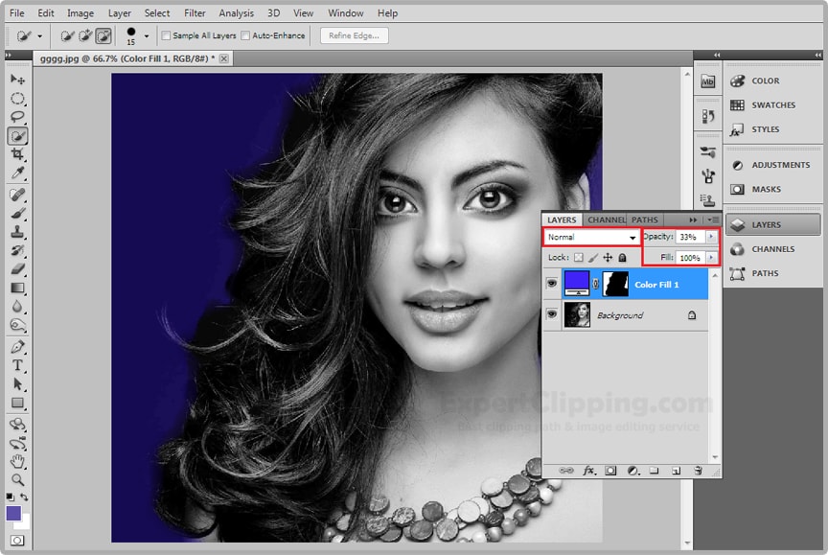Click the Refine Edge button
Image resolution: width=828 pixels, height=555 pixels.
(354, 36)
